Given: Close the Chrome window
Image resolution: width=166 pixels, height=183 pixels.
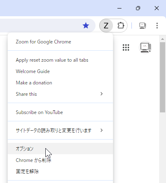Looking at the screenshot, I should click(x=157, y=8).
